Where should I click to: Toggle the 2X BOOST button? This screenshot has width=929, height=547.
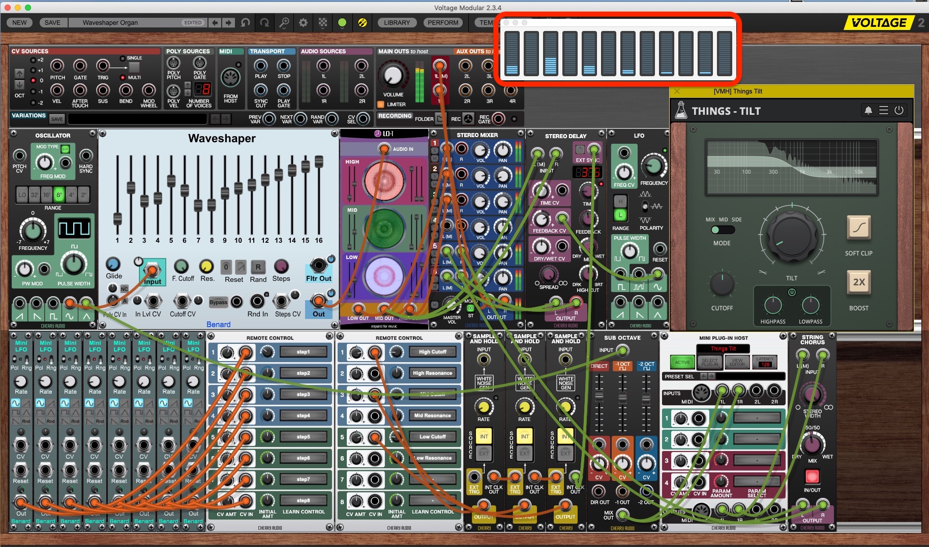pyautogui.click(x=859, y=282)
